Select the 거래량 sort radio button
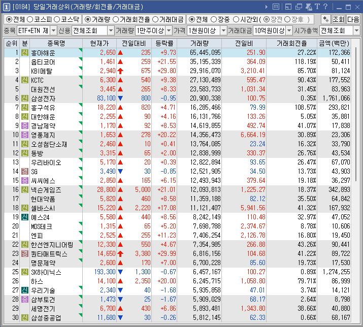363x327 pixels. pyautogui.click(x=87, y=19)
